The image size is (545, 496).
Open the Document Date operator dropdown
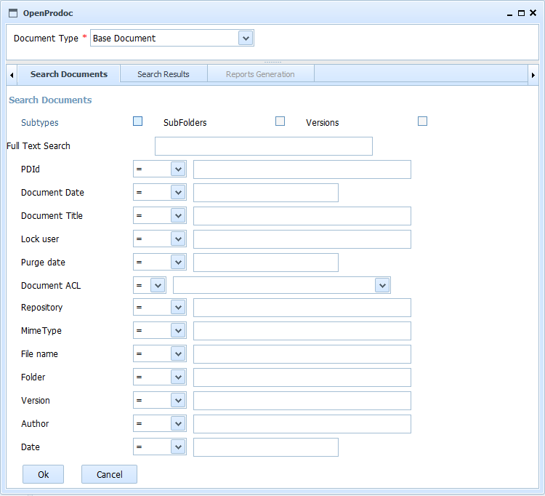tap(178, 192)
